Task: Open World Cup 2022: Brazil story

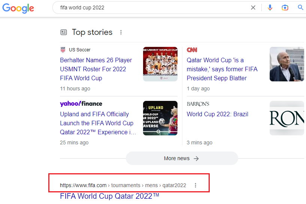Action: 217,114
